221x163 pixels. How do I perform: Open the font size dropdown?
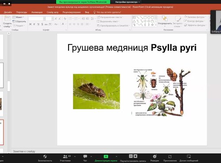point(53,19)
